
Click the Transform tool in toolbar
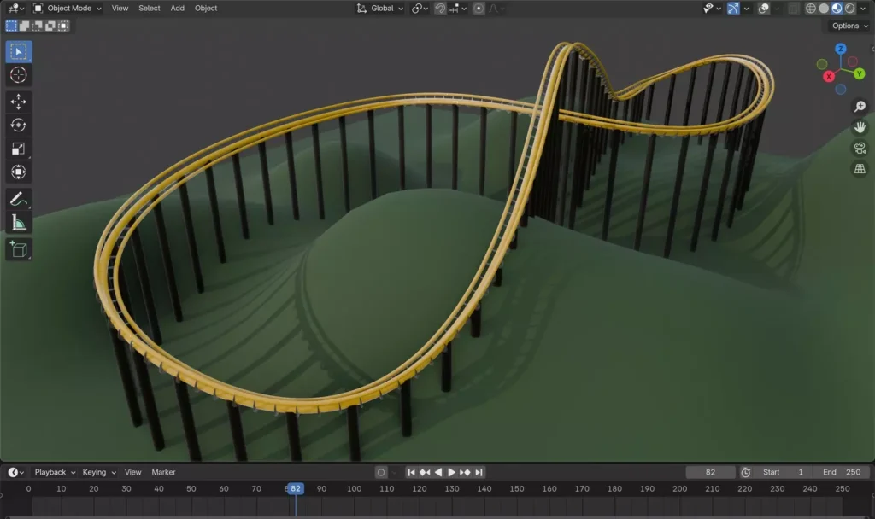tap(18, 172)
